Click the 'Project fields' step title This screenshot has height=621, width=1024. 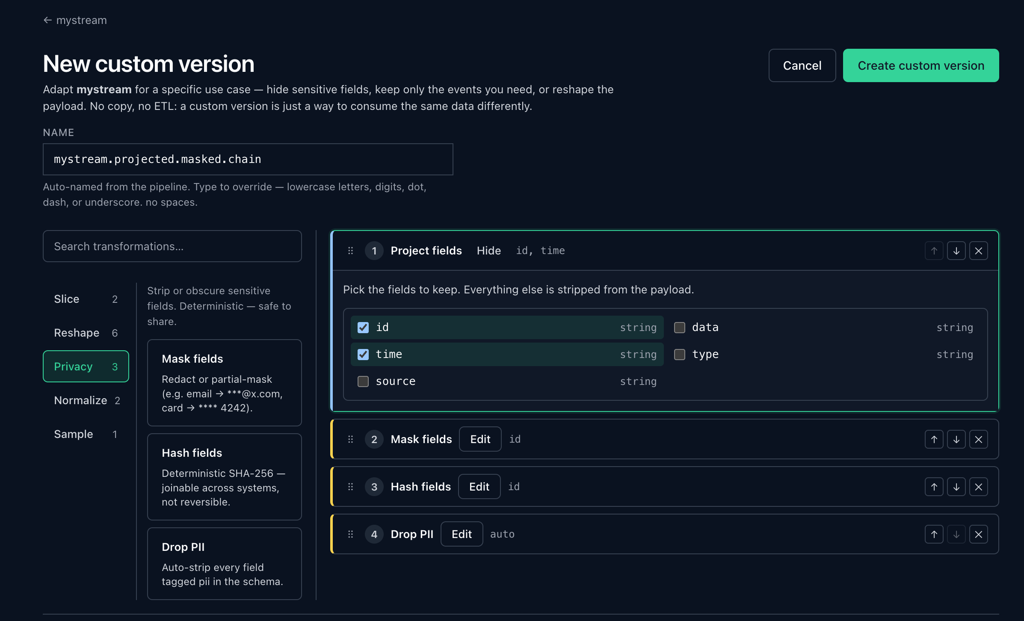(x=426, y=251)
